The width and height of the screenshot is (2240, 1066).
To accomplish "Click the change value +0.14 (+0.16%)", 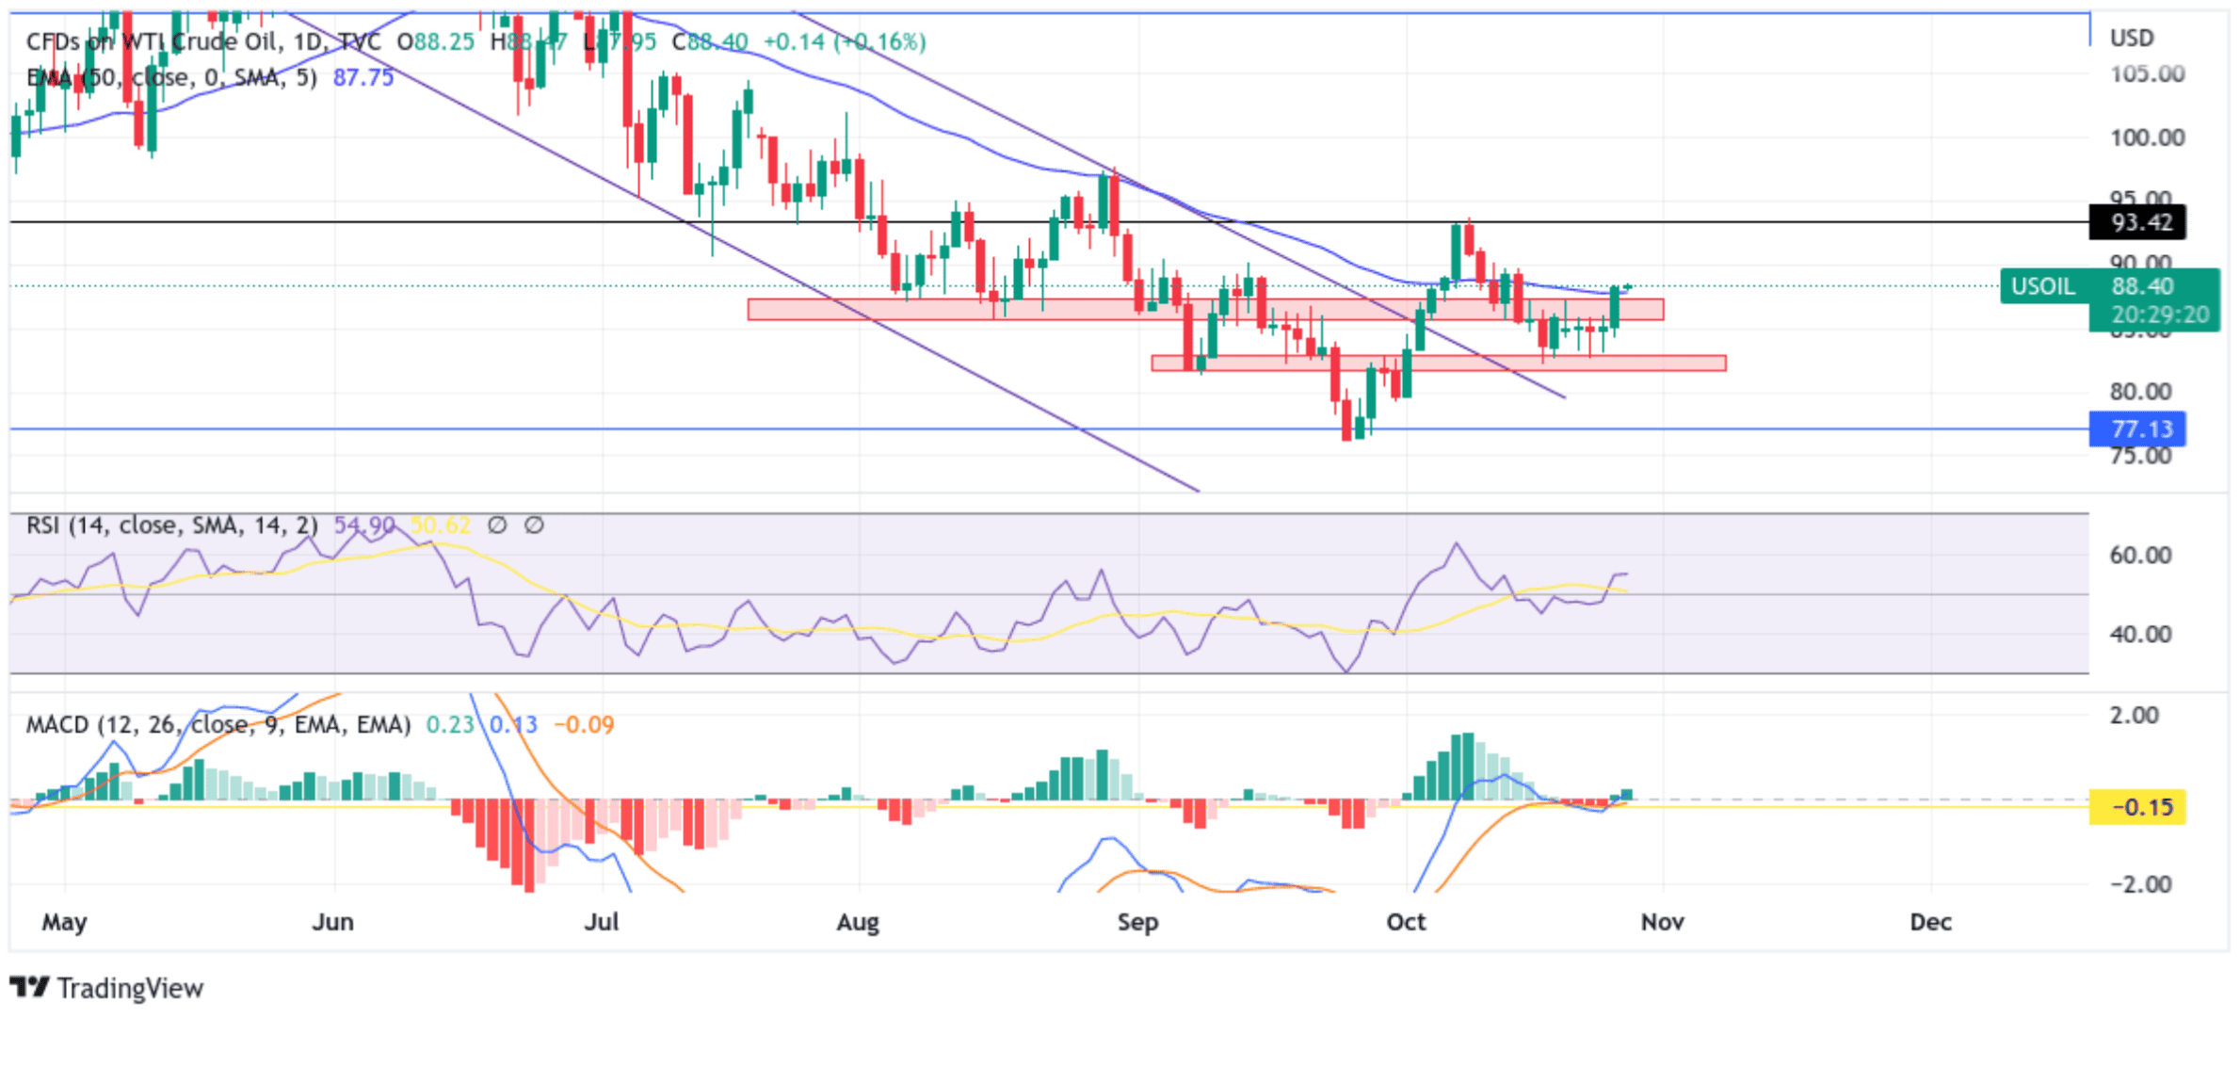I will point(845,41).
